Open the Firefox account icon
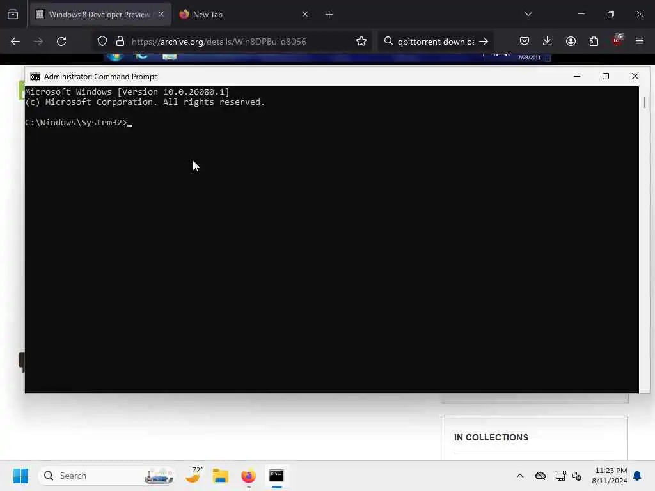The width and height of the screenshot is (655, 491). pyautogui.click(x=571, y=41)
